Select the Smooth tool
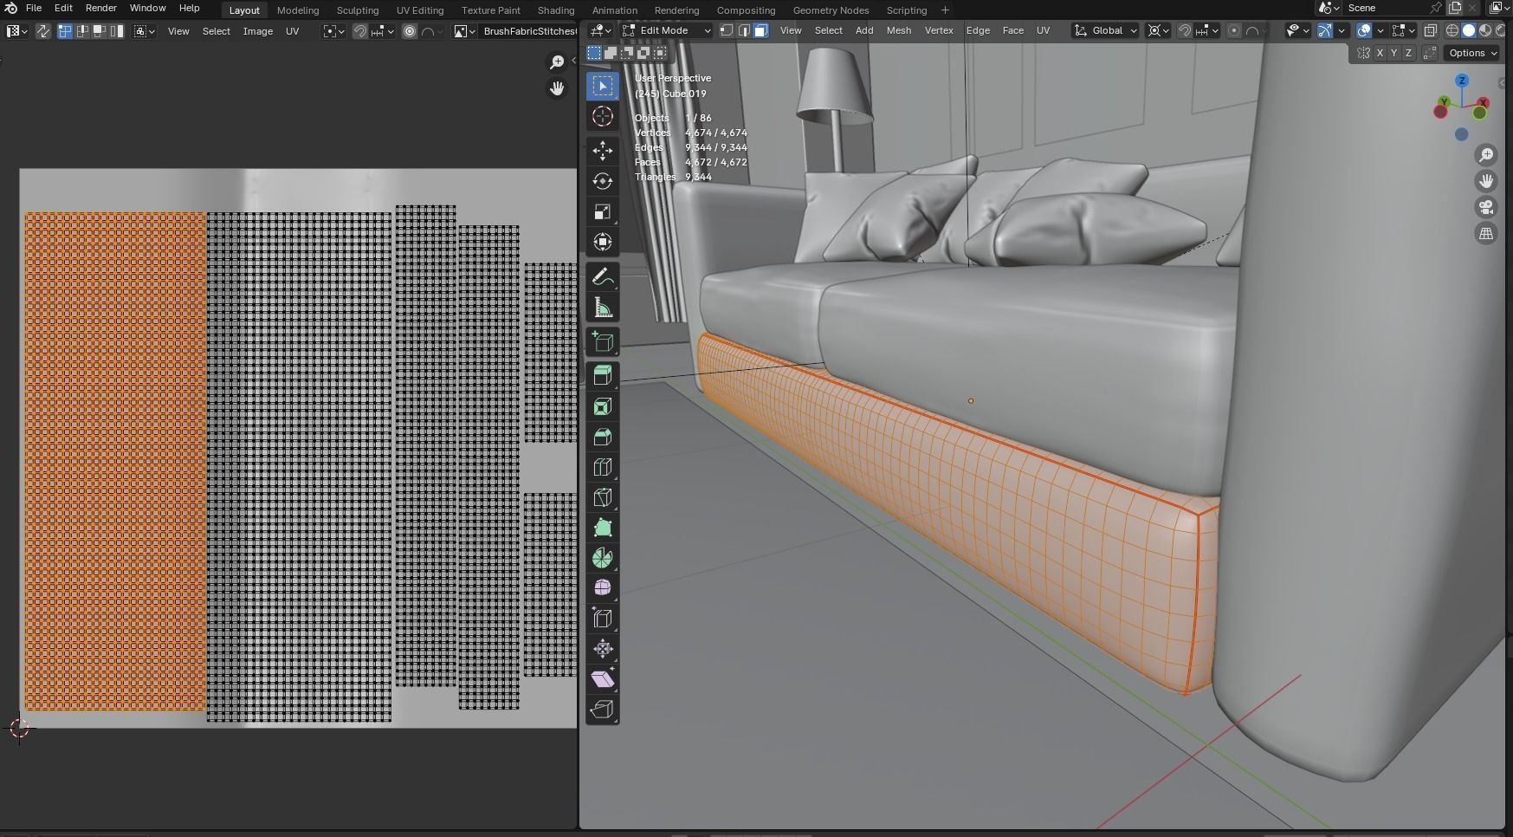 (x=603, y=588)
